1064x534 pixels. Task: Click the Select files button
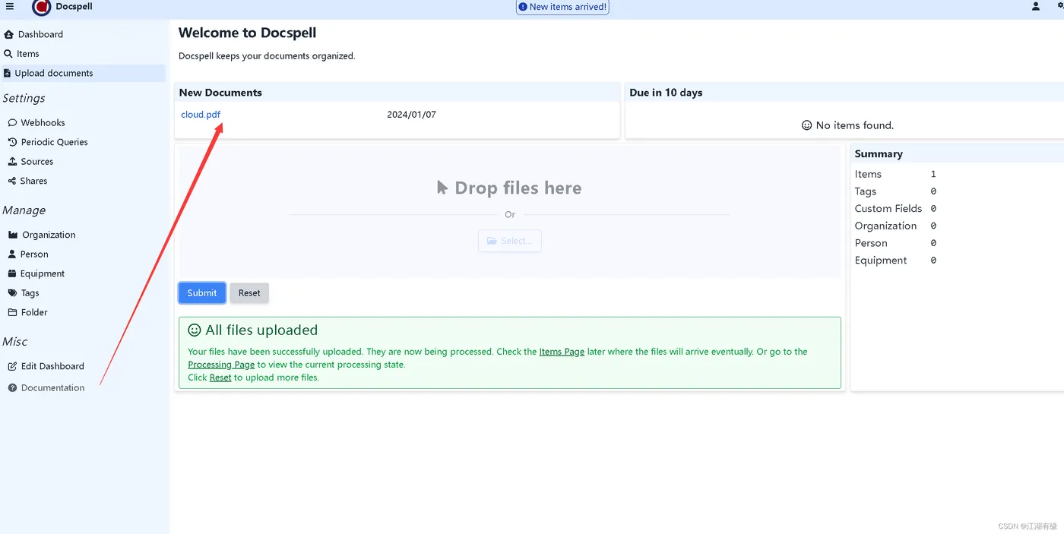(x=510, y=241)
